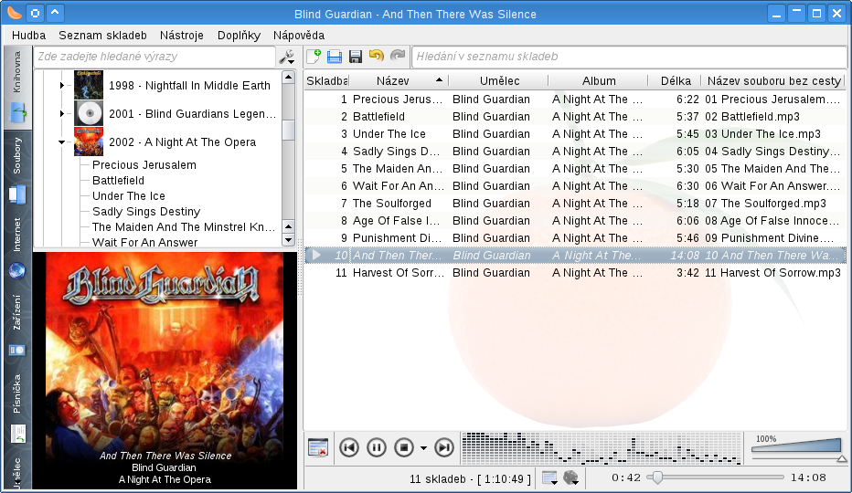Sort by Název souboru bez cesty header

click(x=773, y=81)
